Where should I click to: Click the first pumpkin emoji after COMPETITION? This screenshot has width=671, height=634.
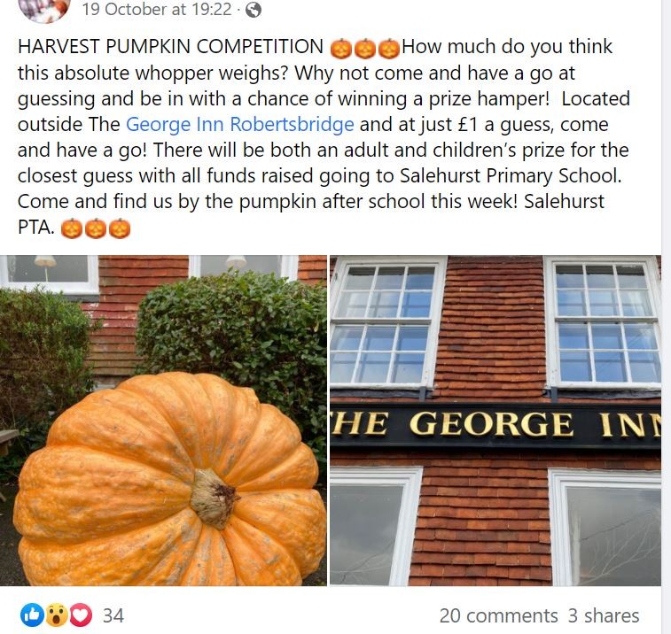pos(341,49)
